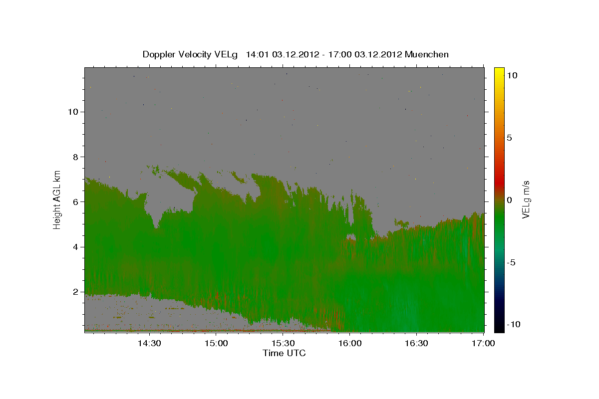Click the 'Time UTC' axis title
The image size is (599, 399).
coord(284,353)
